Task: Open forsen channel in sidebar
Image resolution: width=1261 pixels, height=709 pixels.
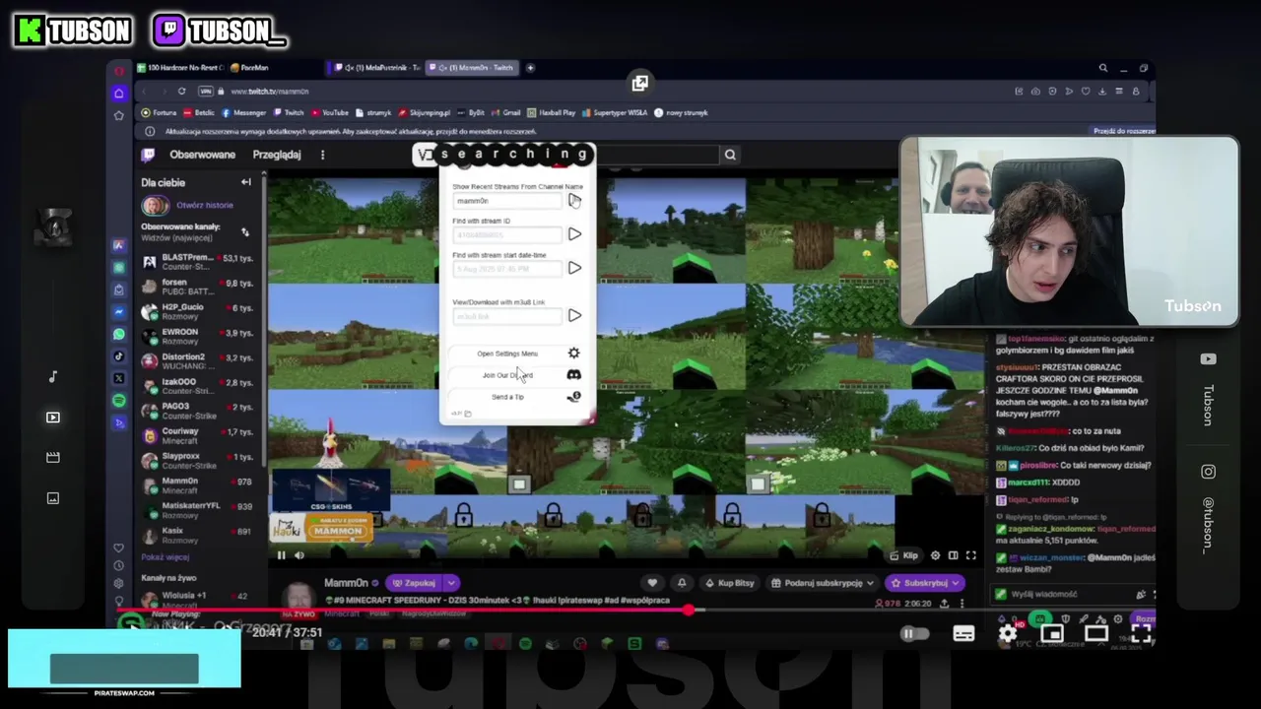Action: 197,287
